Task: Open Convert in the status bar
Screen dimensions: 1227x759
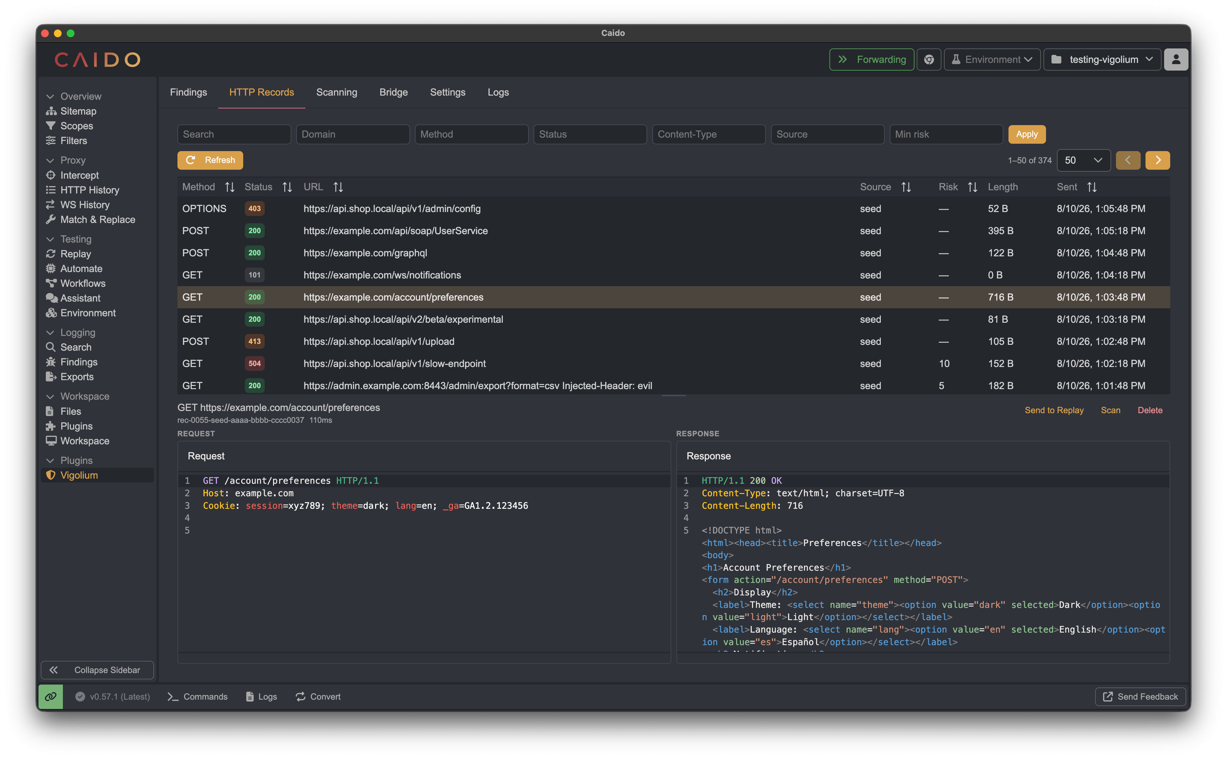Action: click(x=318, y=697)
